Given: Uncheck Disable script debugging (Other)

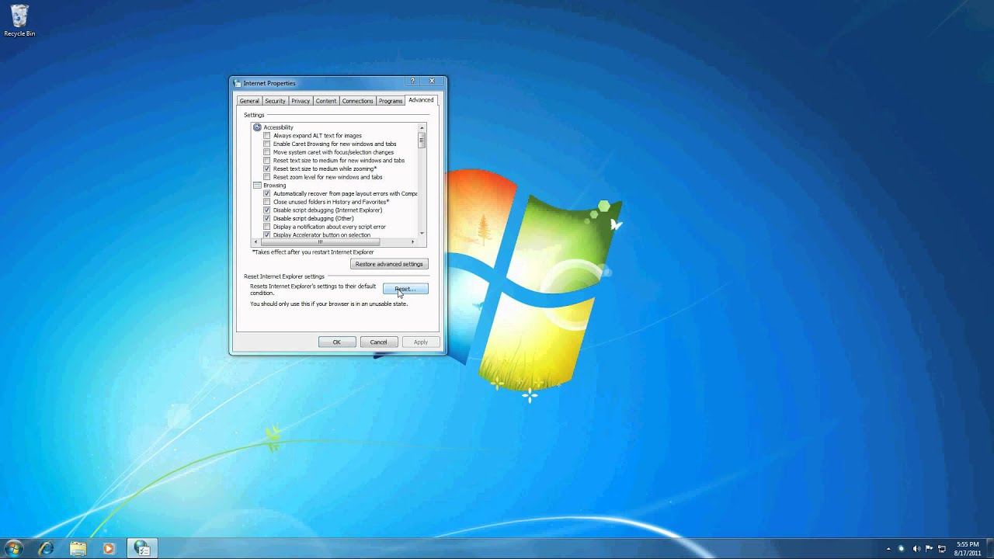Looking at the screenshot, I should (x=267, y=218).
